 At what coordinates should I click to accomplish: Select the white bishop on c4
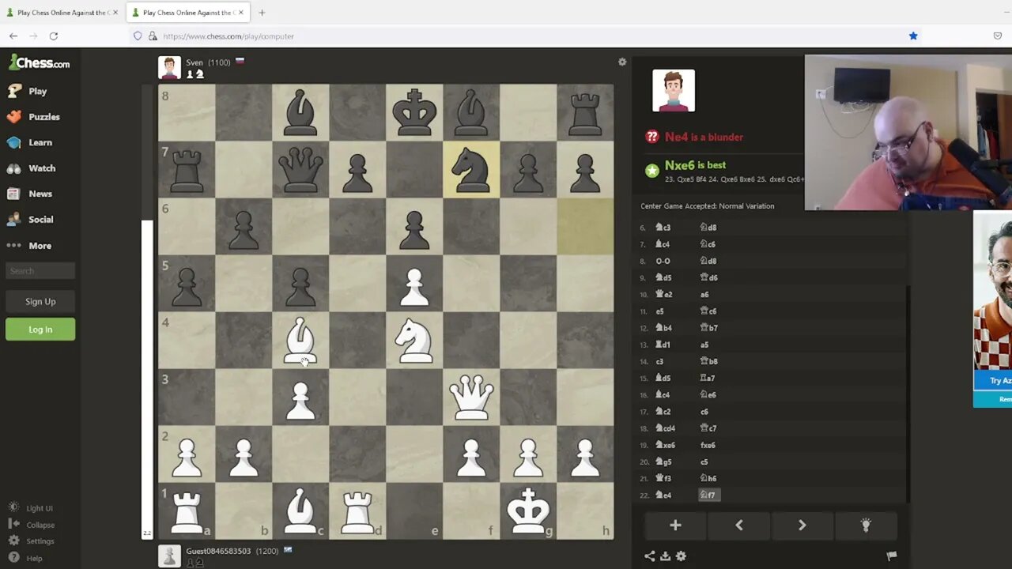pyautogui.click(x=300, y=340)
